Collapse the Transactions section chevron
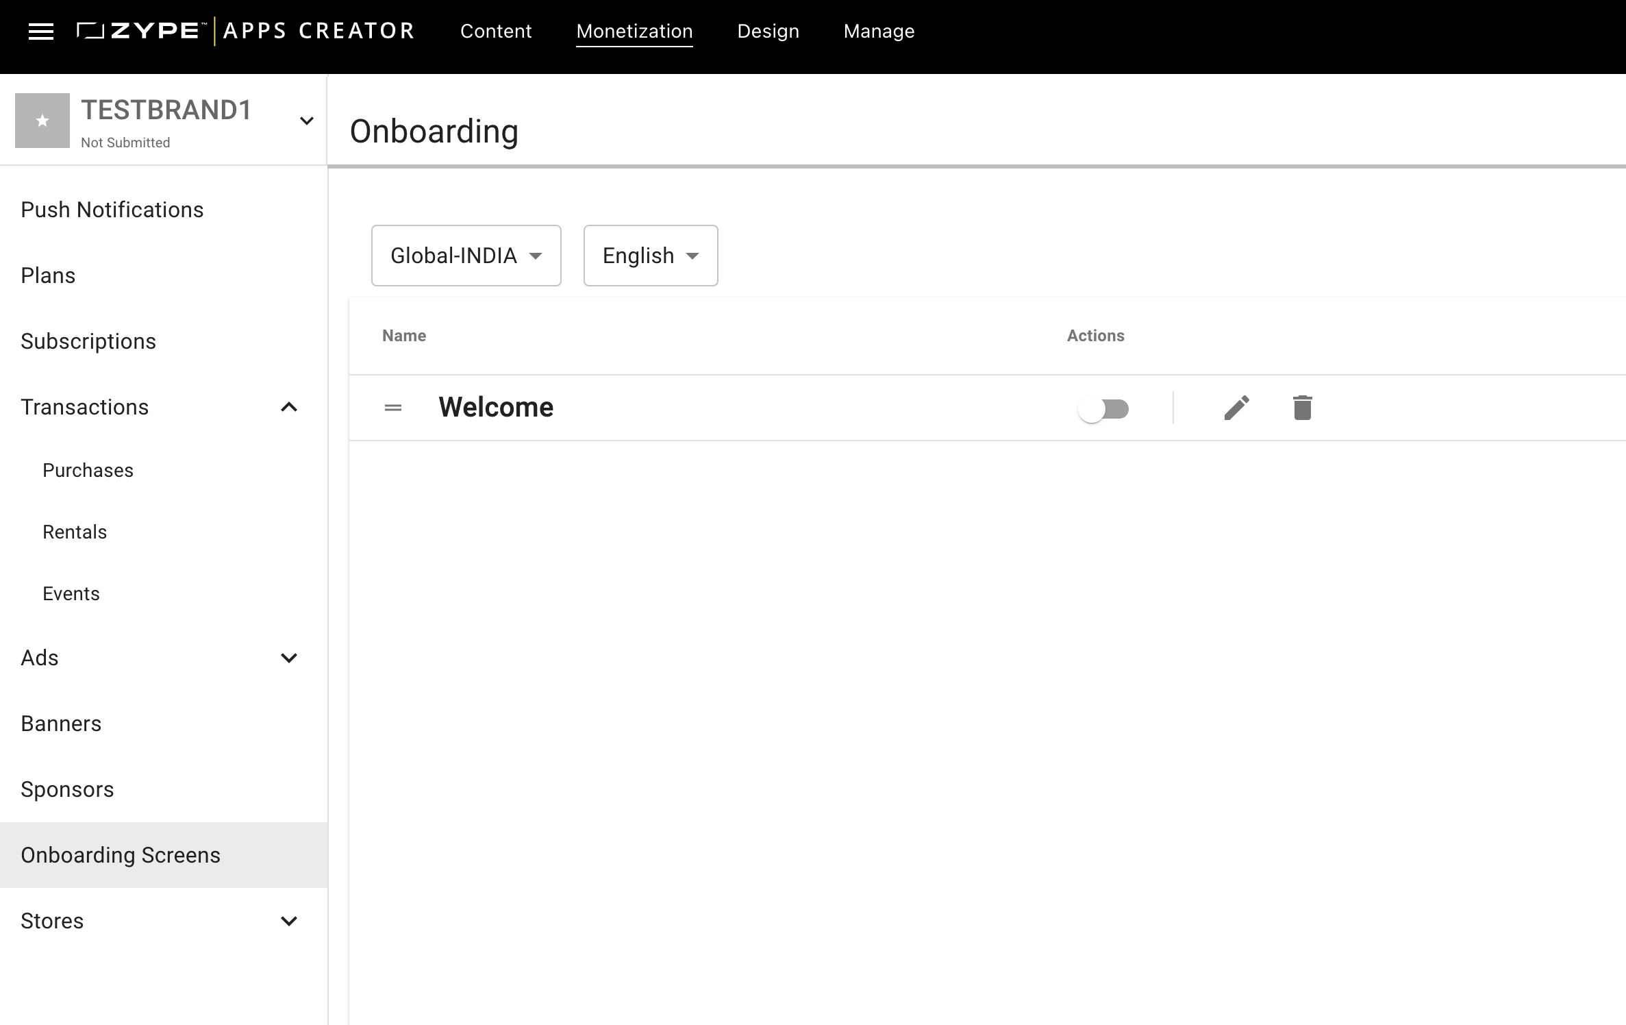Viewport: 1626px width, 1025px height. click(x=289, y=407)
